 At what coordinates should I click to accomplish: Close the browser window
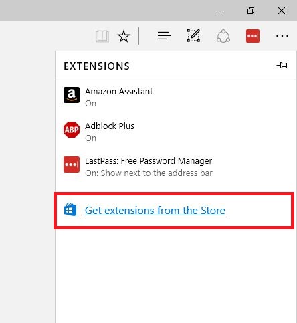[282, 11]
